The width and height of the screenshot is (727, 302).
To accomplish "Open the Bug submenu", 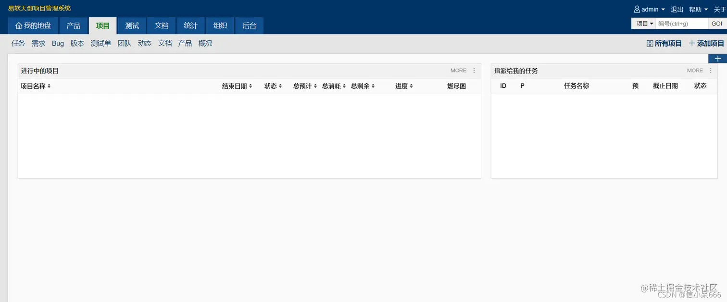I will (x=58, y=43).
